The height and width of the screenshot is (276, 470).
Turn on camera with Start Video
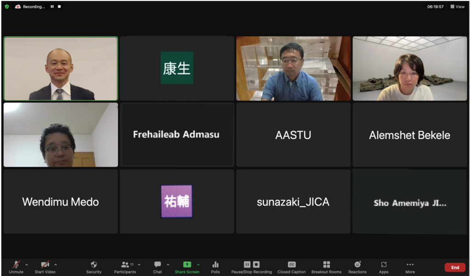point(45,265)
